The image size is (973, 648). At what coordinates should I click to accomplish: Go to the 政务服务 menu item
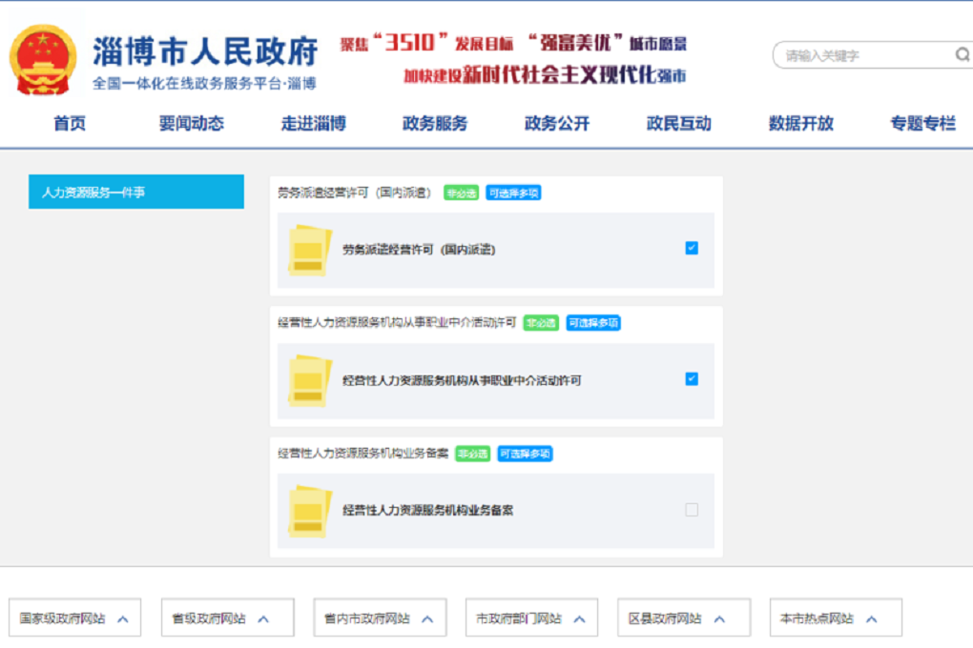[435, 124]
